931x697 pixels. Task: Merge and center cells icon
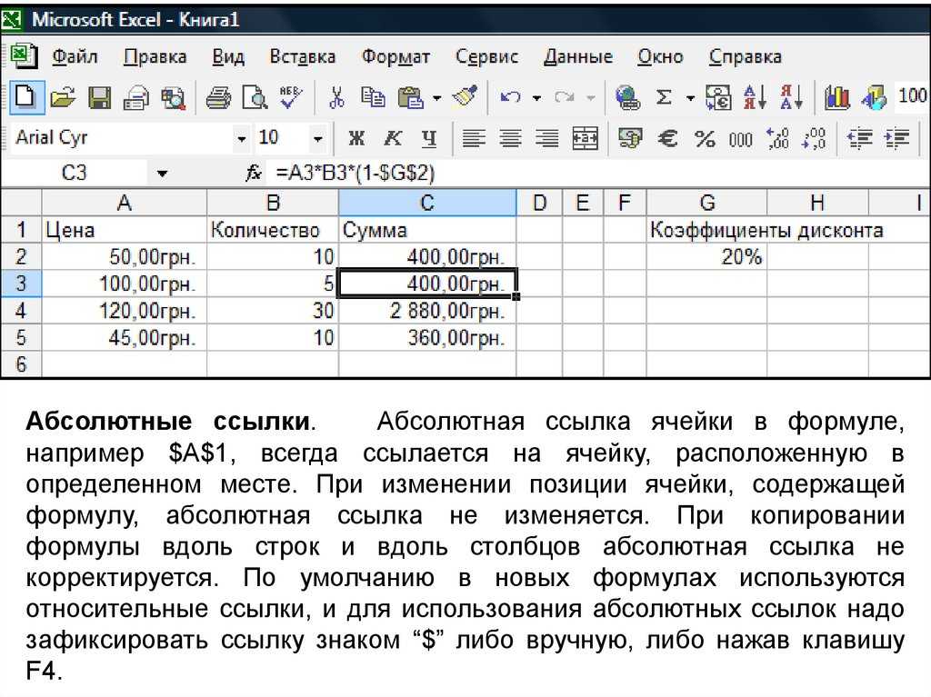click(585, 138)
